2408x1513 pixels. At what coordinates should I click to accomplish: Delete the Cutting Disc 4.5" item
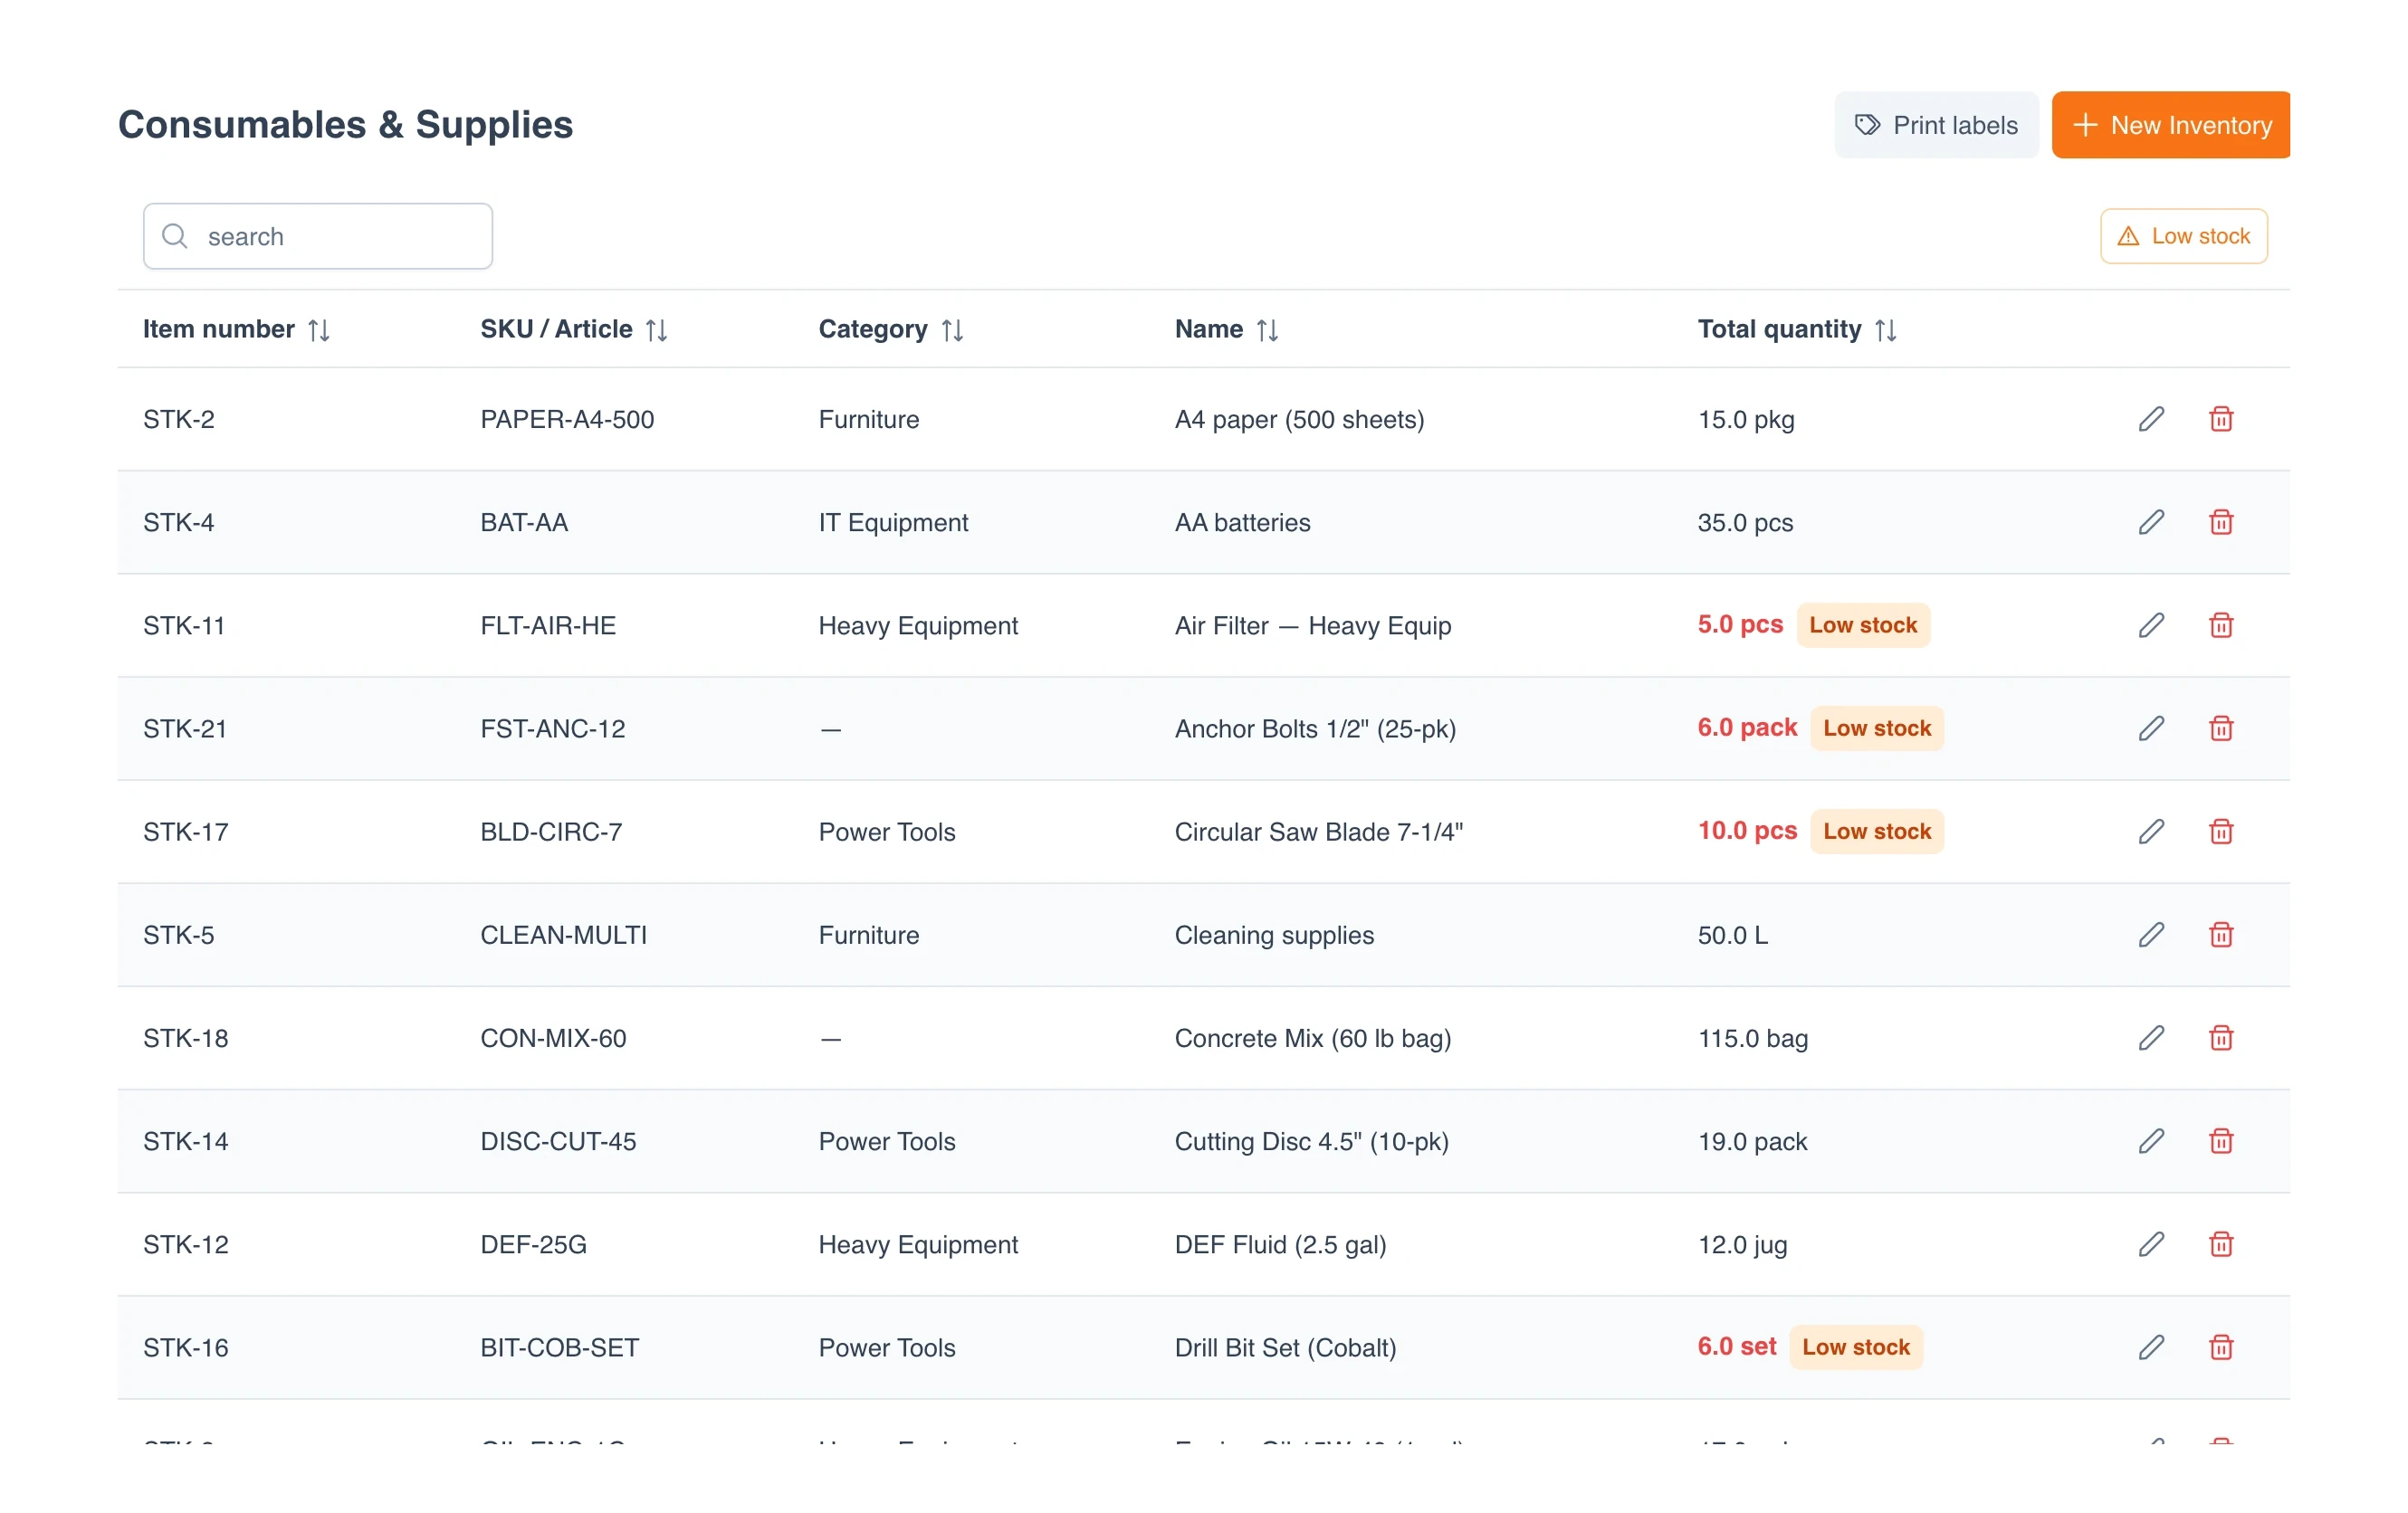pyautogui.click(x=2221, y=1140)
